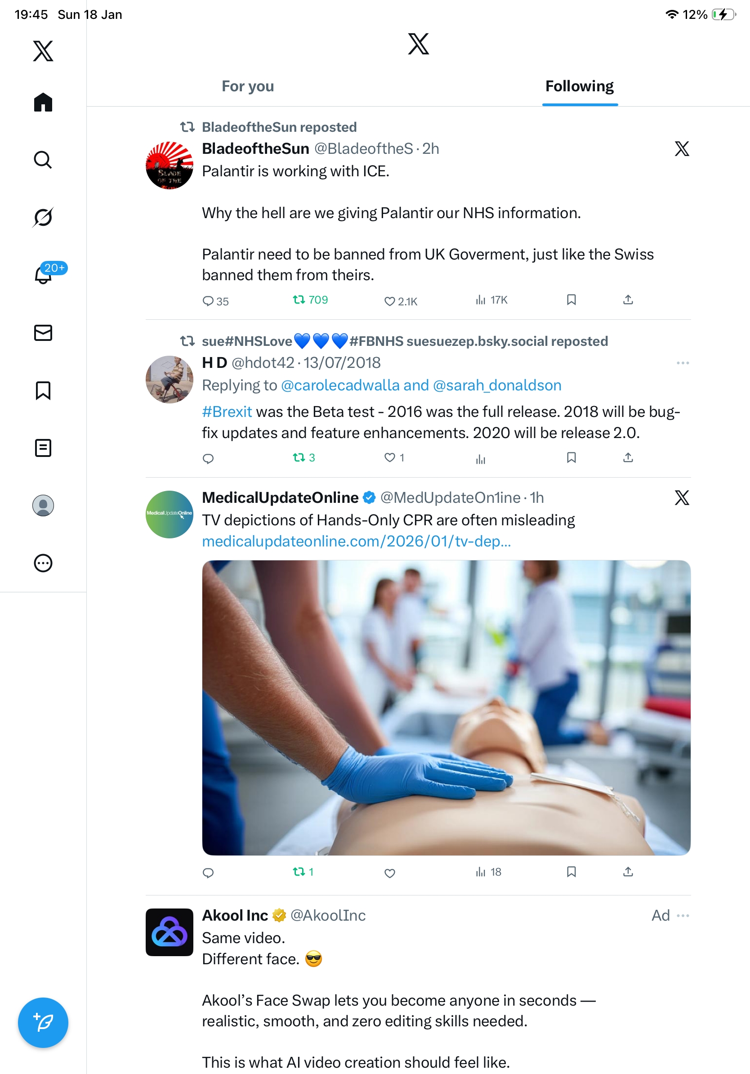Open the #Brexit hashtag link
The height and width of the screenshot is (1074, 750).
click(x=227, y=411)
